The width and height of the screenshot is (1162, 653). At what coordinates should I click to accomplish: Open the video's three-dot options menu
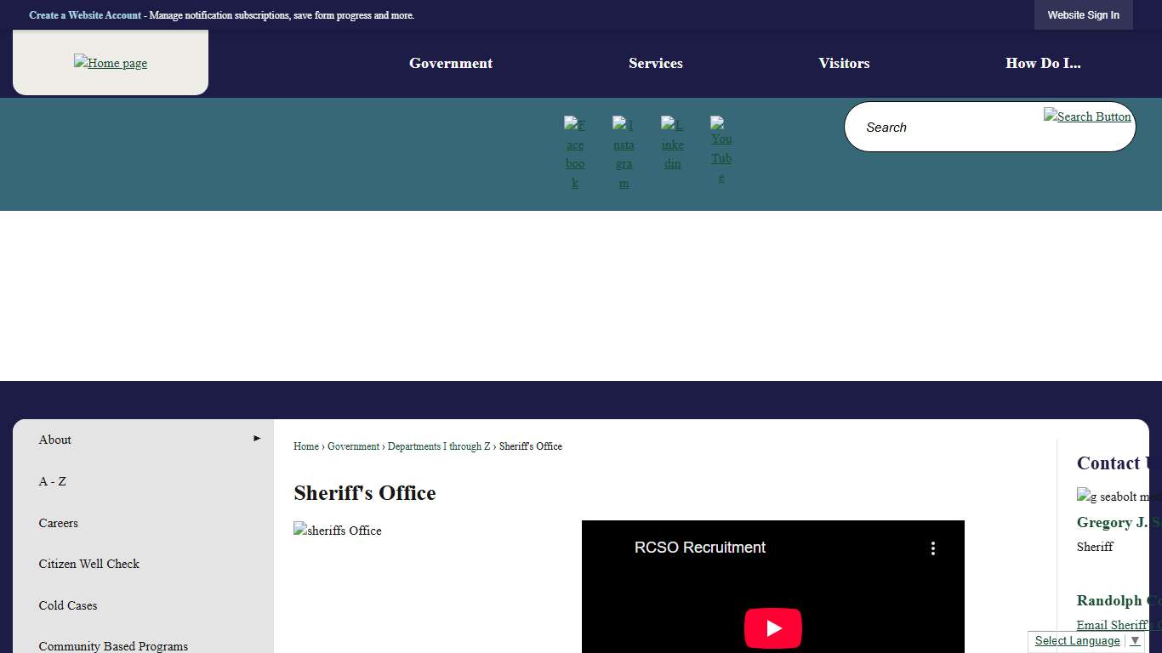pyautogui.click(x=932, y=548)
